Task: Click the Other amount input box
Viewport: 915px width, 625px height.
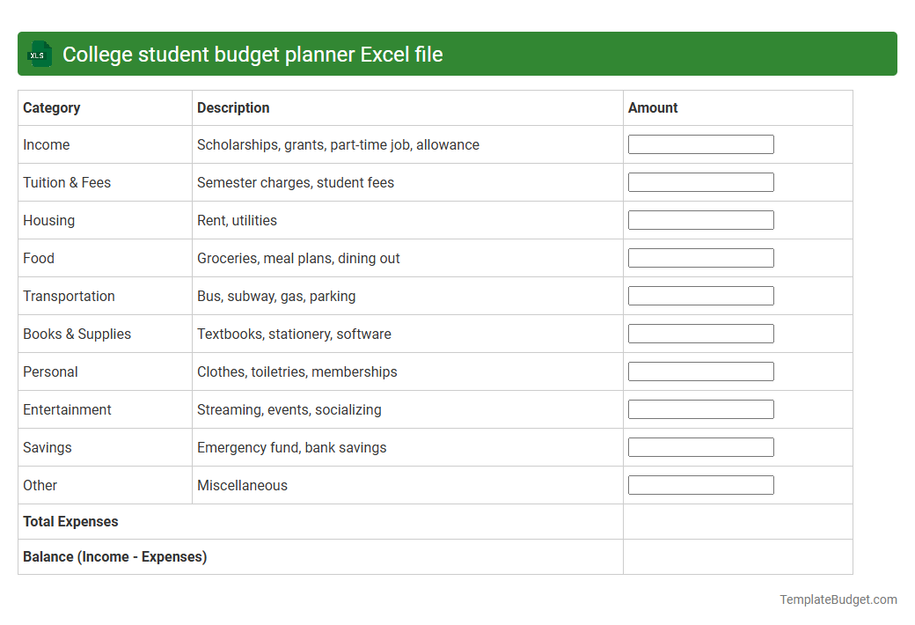Action: pos(700,484)
